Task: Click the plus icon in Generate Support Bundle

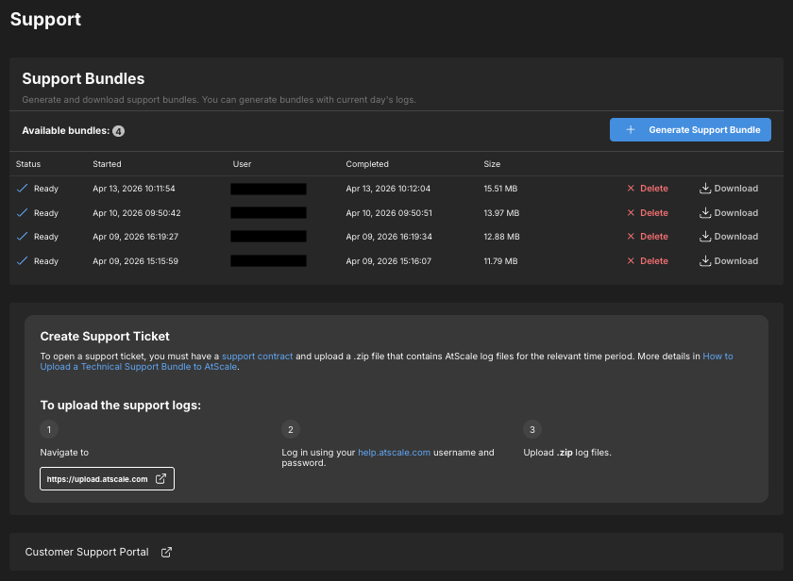Action: tap(631, 130)
